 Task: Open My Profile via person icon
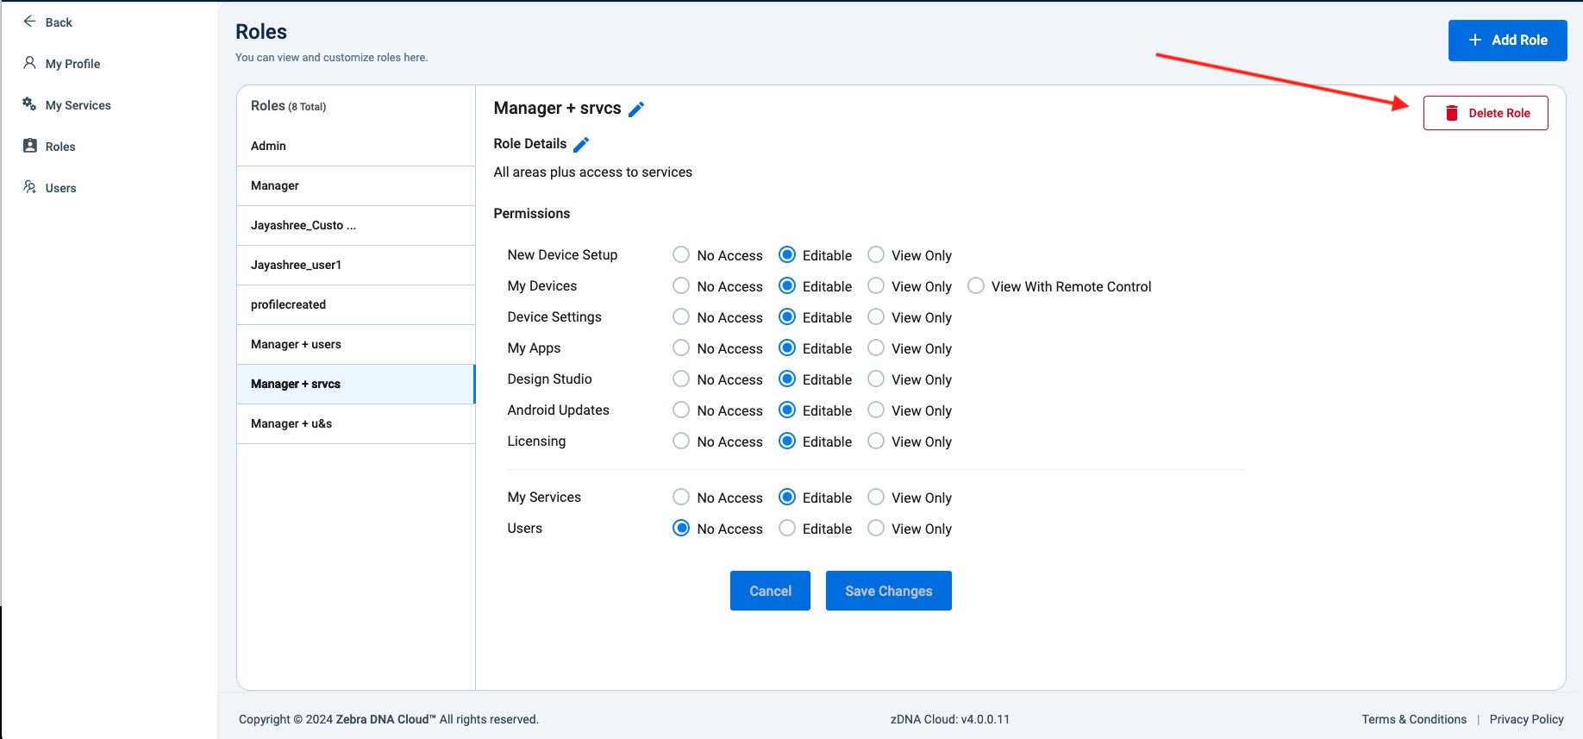tap(29, 63)
